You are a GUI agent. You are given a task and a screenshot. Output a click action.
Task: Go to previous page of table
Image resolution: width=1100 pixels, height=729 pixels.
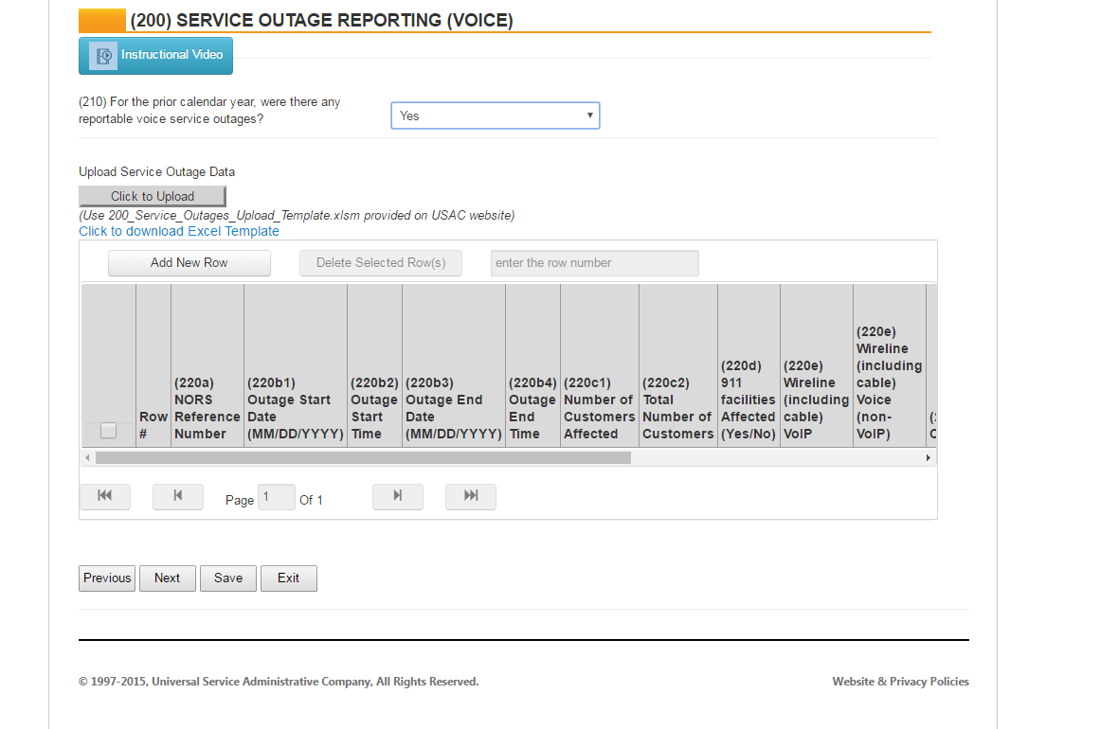pos(177,496)
